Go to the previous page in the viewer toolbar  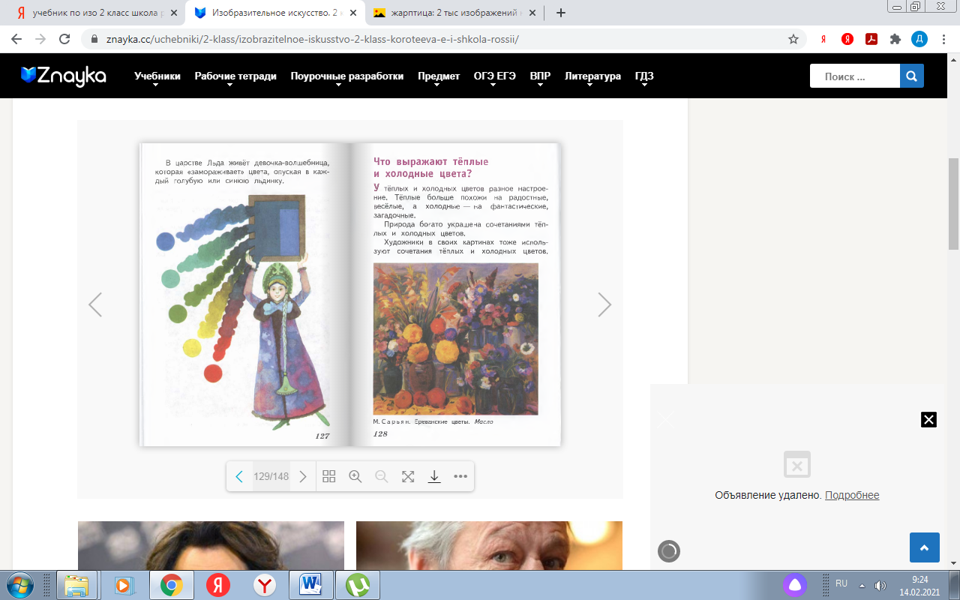click(x=239, y=476)
